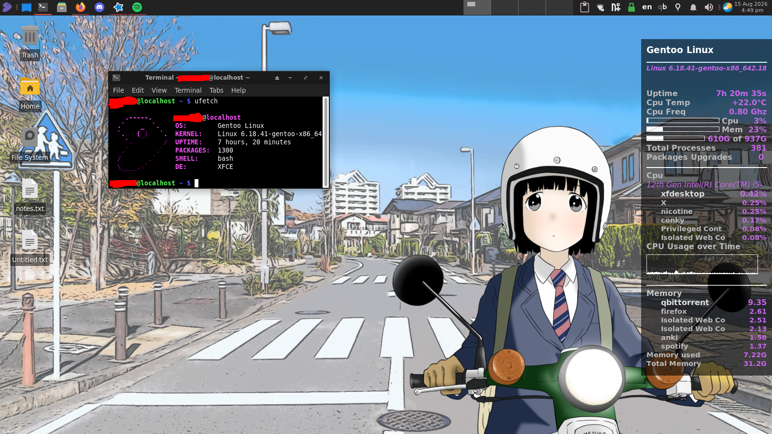Select the notes.txt file on the desktop
The width and height of the screenshot is (772, 434).
[x=30, y=196]
